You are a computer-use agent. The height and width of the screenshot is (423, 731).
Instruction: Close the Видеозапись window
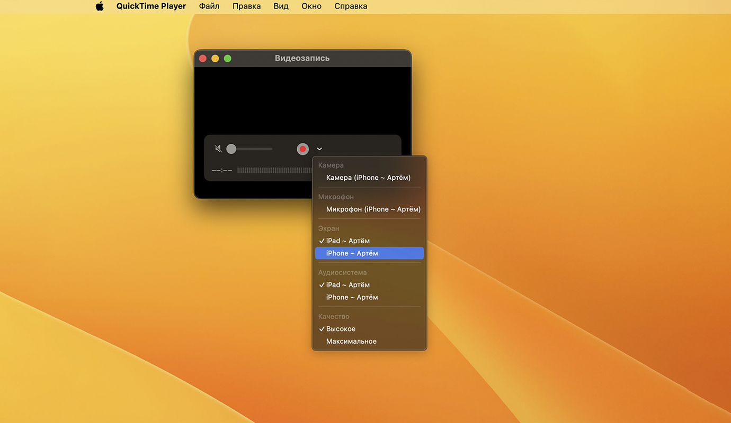tap(202, 59)
